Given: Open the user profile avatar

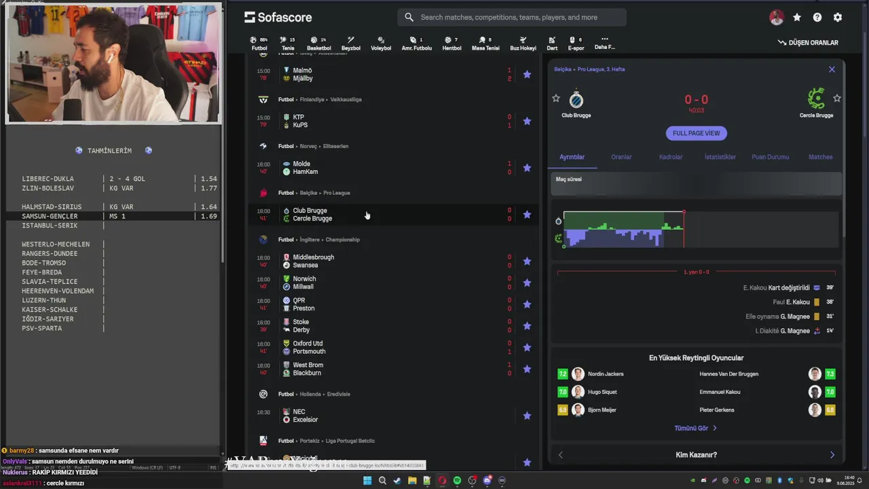Looking at the screenshot, I should pos(777,18).
